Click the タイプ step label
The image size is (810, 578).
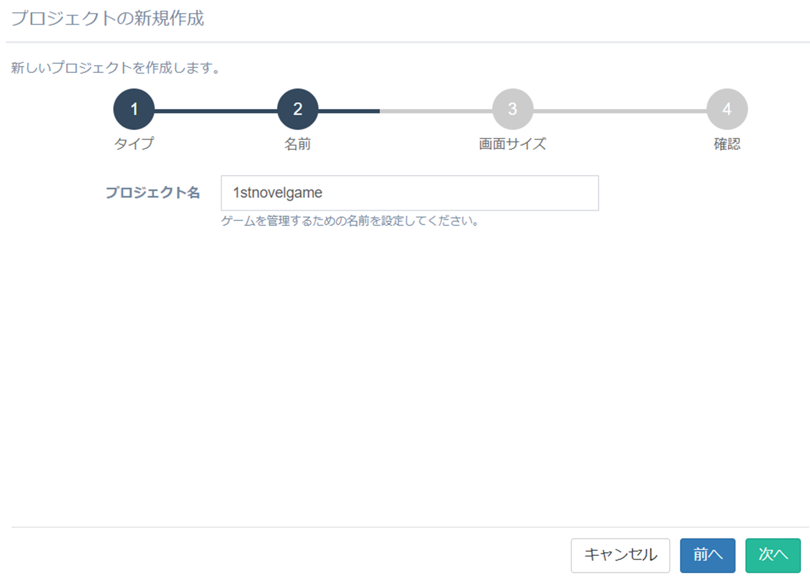(x=133, y=143)
